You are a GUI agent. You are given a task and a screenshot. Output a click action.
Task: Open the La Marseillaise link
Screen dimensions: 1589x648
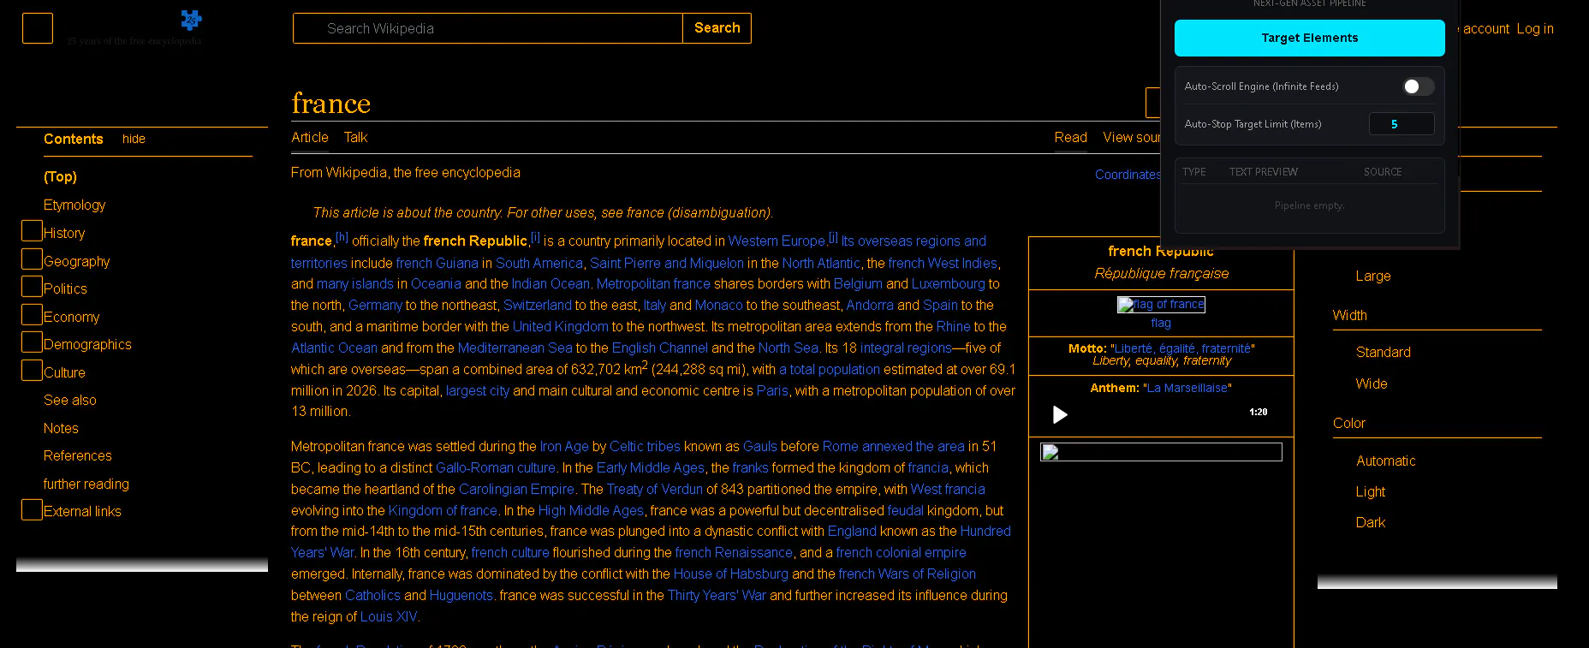[x=1187, y=388]
